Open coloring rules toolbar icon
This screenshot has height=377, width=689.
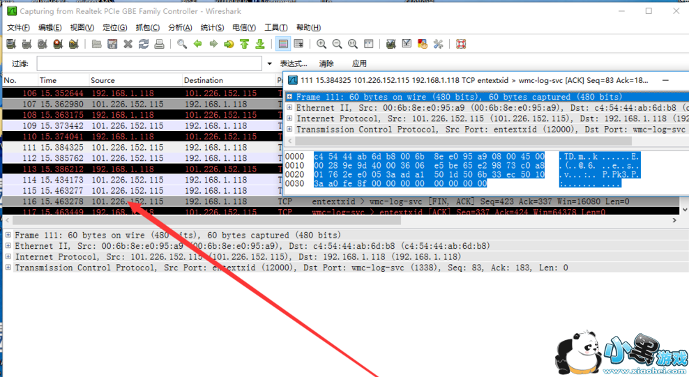tap(423, 44)
